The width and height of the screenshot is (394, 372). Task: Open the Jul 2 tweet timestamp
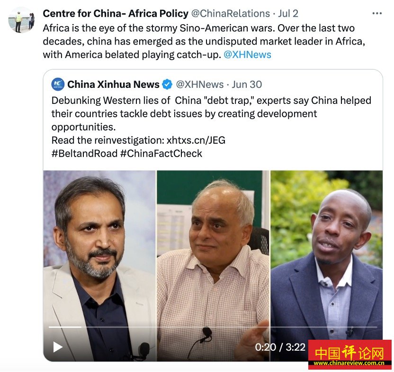pos(288,14)
